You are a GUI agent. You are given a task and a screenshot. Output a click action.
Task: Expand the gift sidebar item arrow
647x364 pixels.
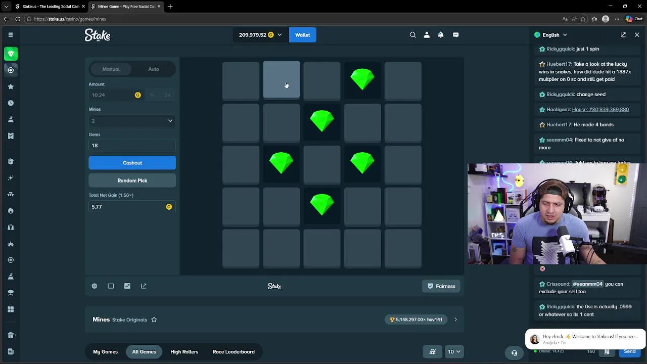[16, 335]
